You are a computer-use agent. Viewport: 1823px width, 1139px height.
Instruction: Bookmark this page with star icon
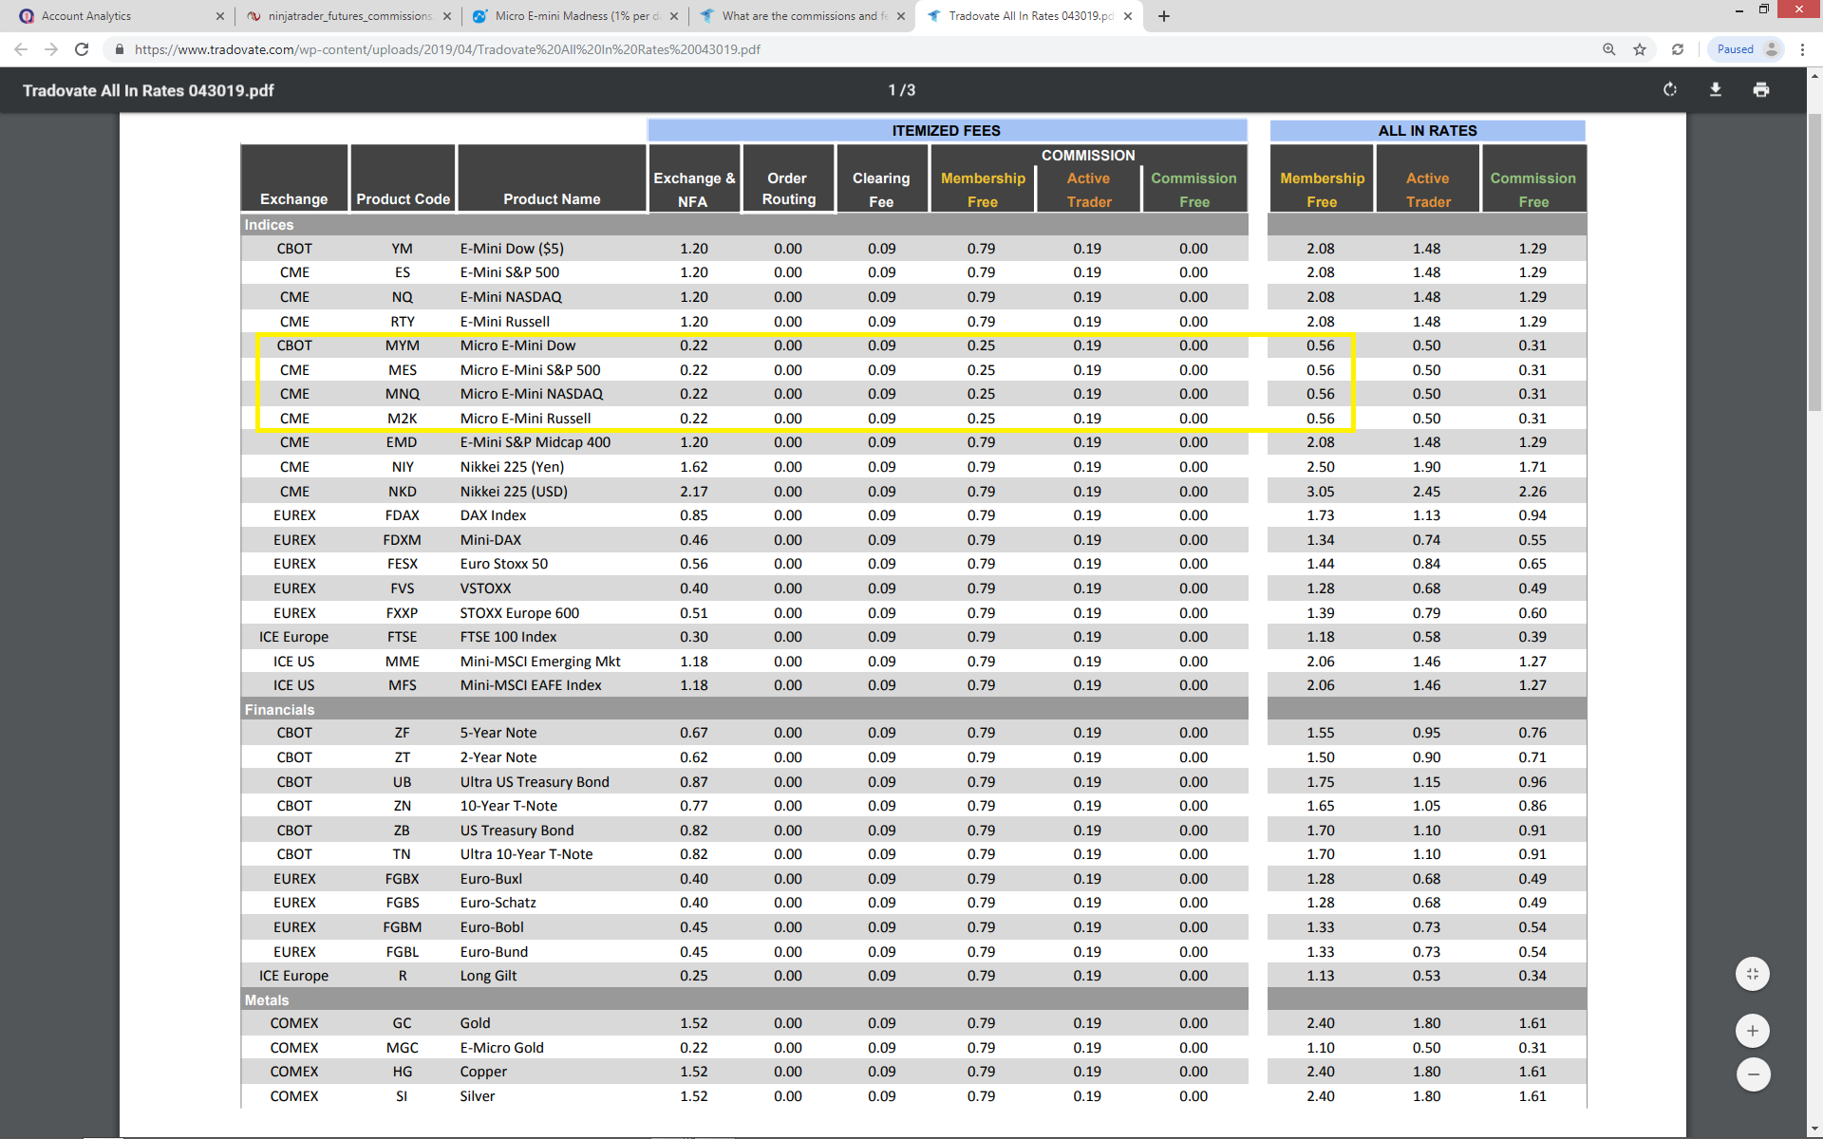(x=1640, y=49)
